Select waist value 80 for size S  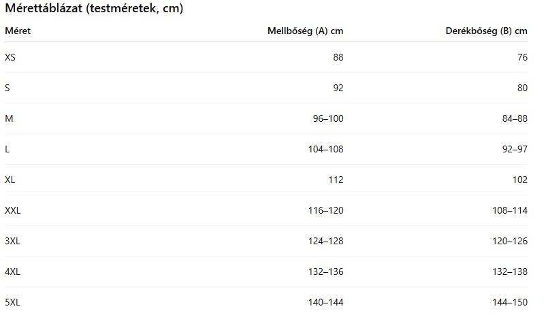coord(522,88)
